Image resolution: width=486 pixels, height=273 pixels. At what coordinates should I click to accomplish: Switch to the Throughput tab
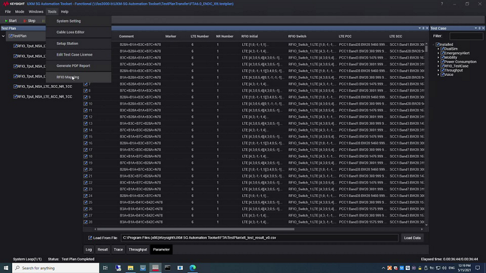pos(138,249)
